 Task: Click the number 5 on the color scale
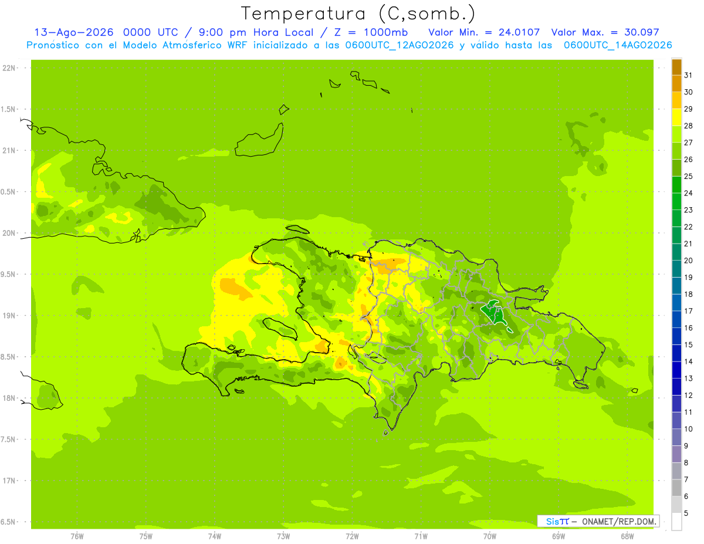(686, 513)
